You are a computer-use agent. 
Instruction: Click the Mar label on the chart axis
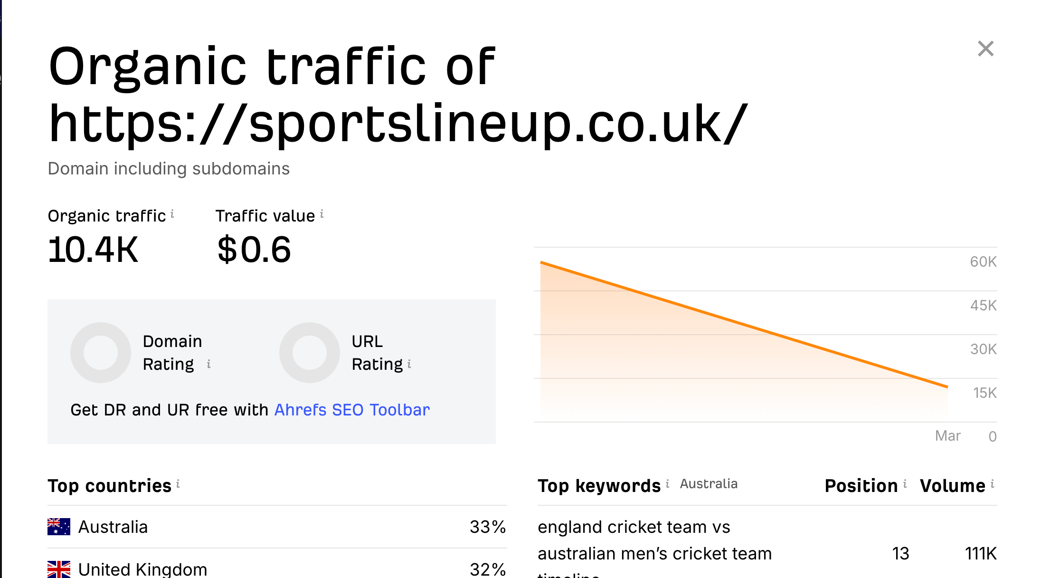949,435
